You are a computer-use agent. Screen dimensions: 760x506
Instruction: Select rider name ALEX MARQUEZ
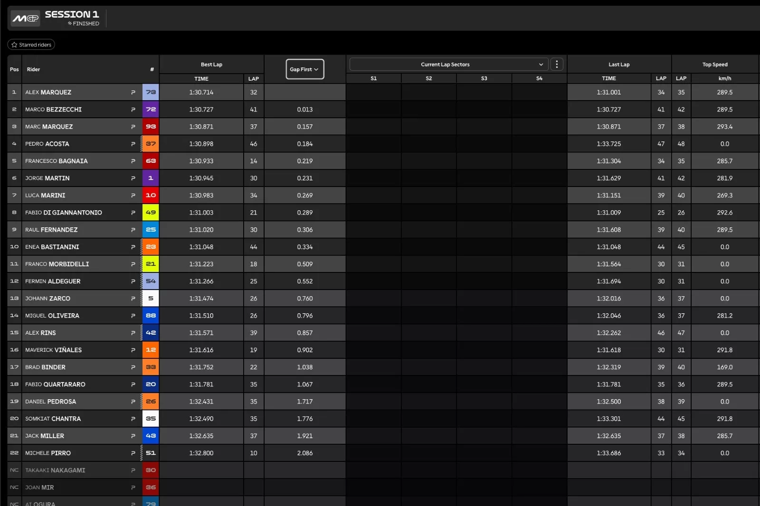[48, 93]
